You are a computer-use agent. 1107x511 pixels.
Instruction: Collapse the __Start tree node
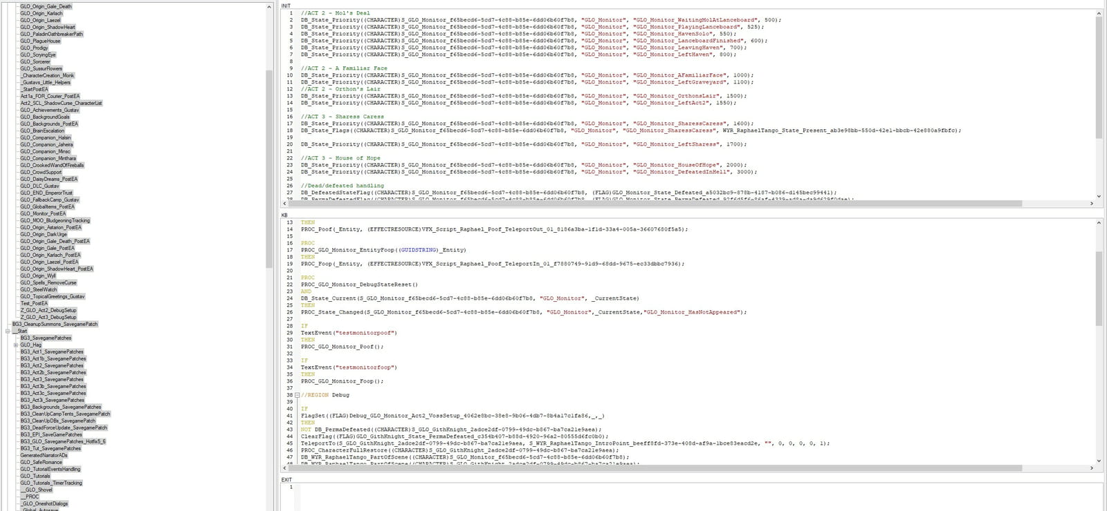[8, 331]
